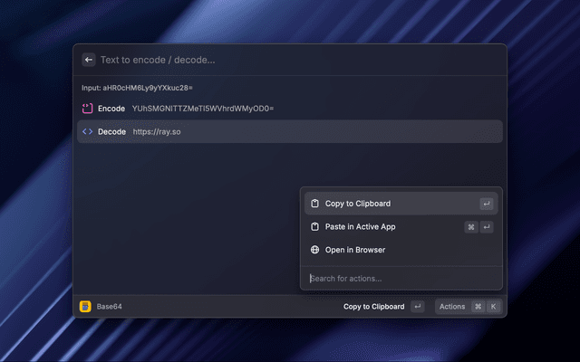Screen dimensions: 580x362
Task: Click Command key badge in Paste in Active App row
Action: click(x=471, y=227)
